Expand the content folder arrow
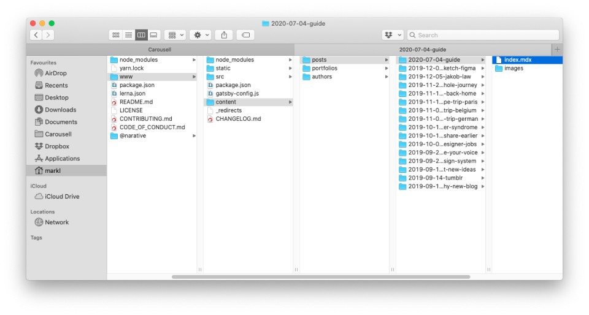This screenshot has width=589, height=315. pyautogui.click(x=290, y=102)
